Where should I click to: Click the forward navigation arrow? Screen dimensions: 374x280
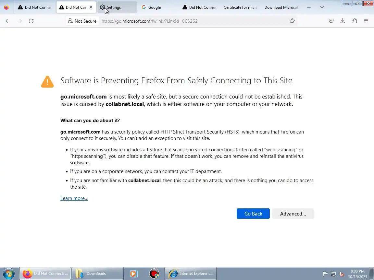19,21
